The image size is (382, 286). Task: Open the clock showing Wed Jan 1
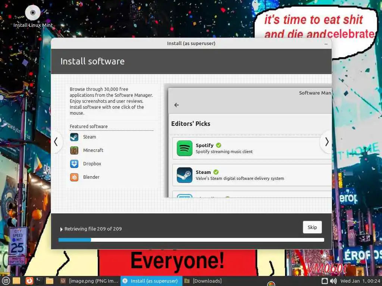[360, 281]
